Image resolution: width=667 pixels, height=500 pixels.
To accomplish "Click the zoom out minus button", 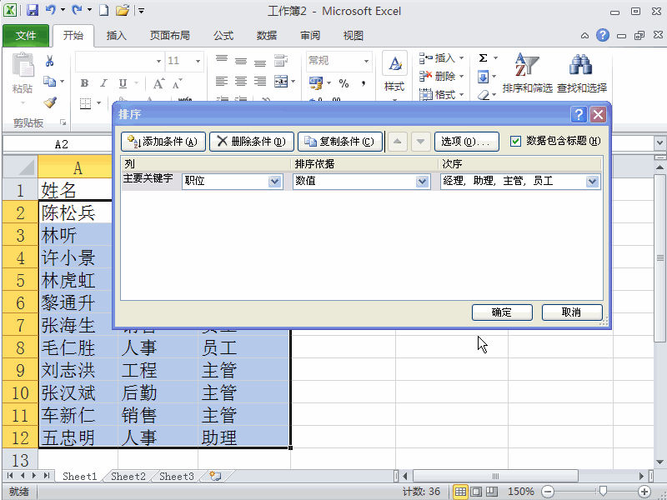I will point(548,492).
